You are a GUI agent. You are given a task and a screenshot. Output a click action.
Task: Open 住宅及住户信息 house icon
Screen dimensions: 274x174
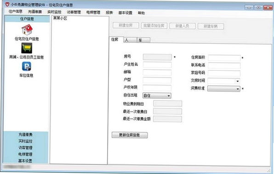(27, 30)
